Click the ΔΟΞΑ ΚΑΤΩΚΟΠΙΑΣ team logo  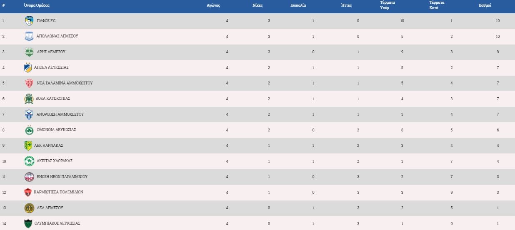coord(29,99)
